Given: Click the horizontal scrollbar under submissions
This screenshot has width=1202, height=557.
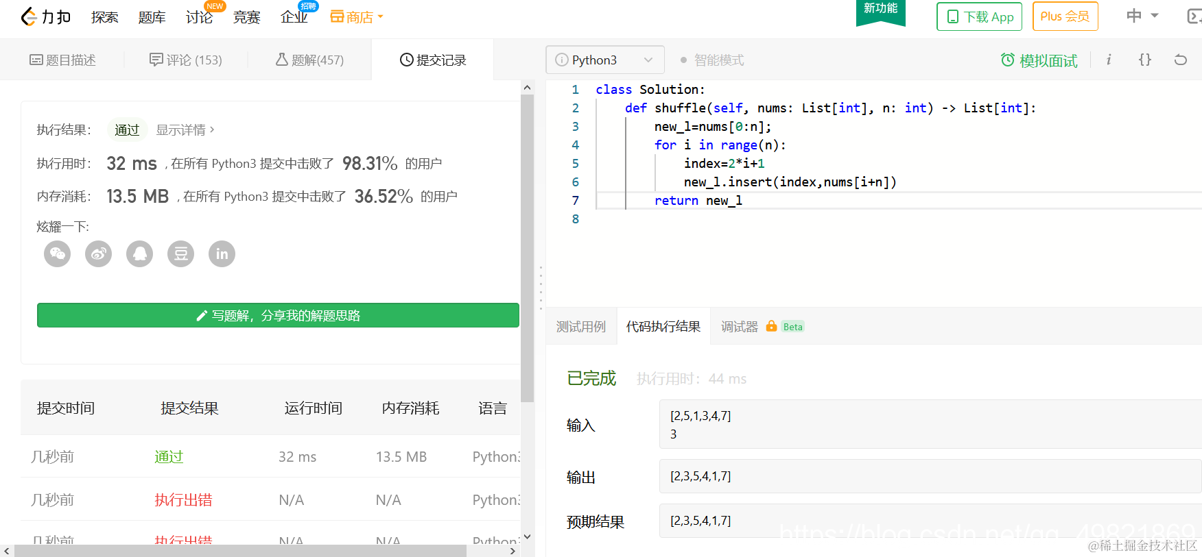Looking at the screenshot, I should pos(240,551).
